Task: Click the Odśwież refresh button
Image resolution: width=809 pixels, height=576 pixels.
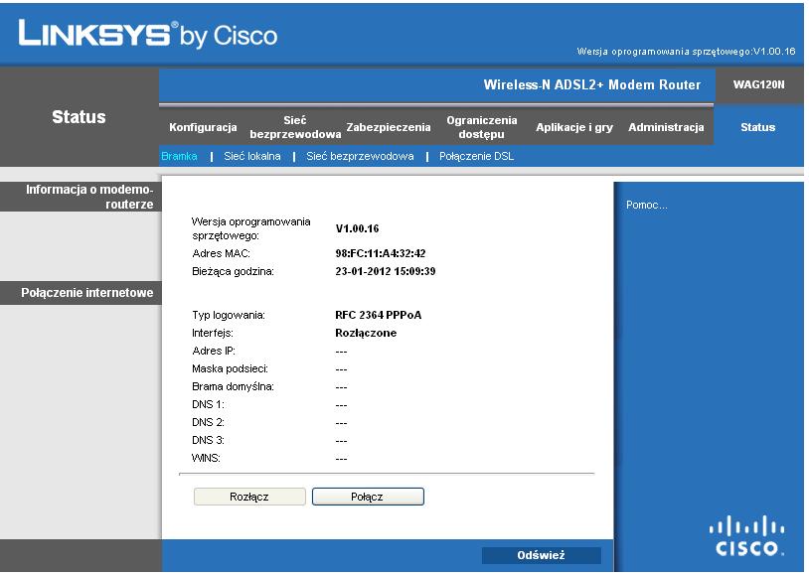Action: point(542,555)
